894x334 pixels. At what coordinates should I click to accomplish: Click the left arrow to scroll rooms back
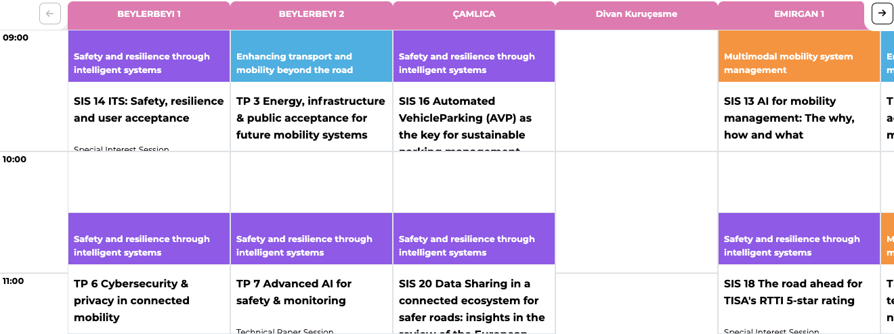[x=50, y=14]
